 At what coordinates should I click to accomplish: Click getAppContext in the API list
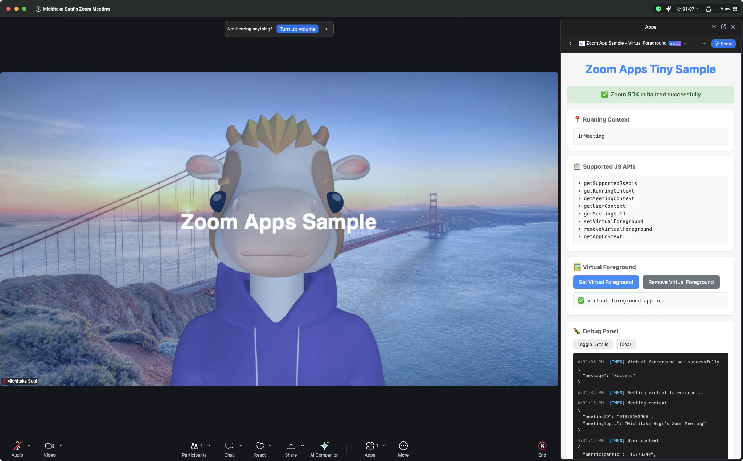tap(603, 236)
